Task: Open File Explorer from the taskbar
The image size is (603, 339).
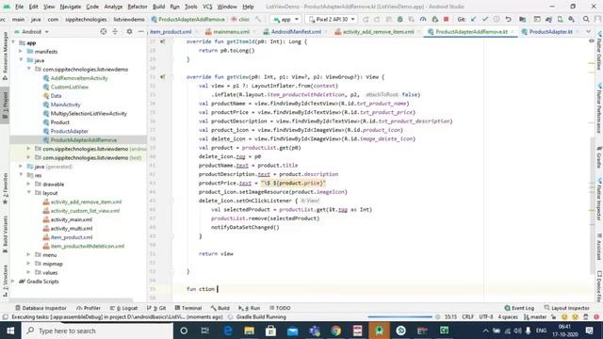Action: (x=249, y=331)
